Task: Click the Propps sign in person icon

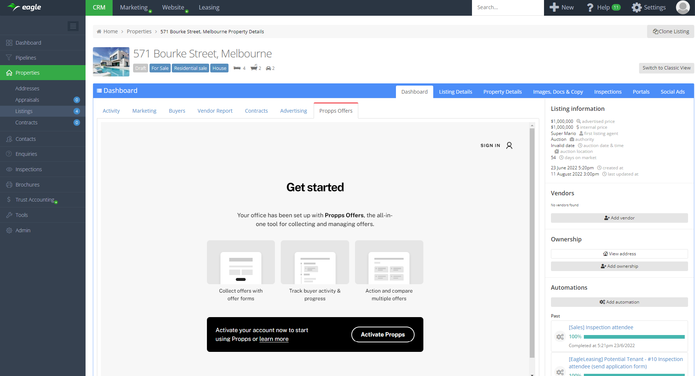Action: click(509, 146)
